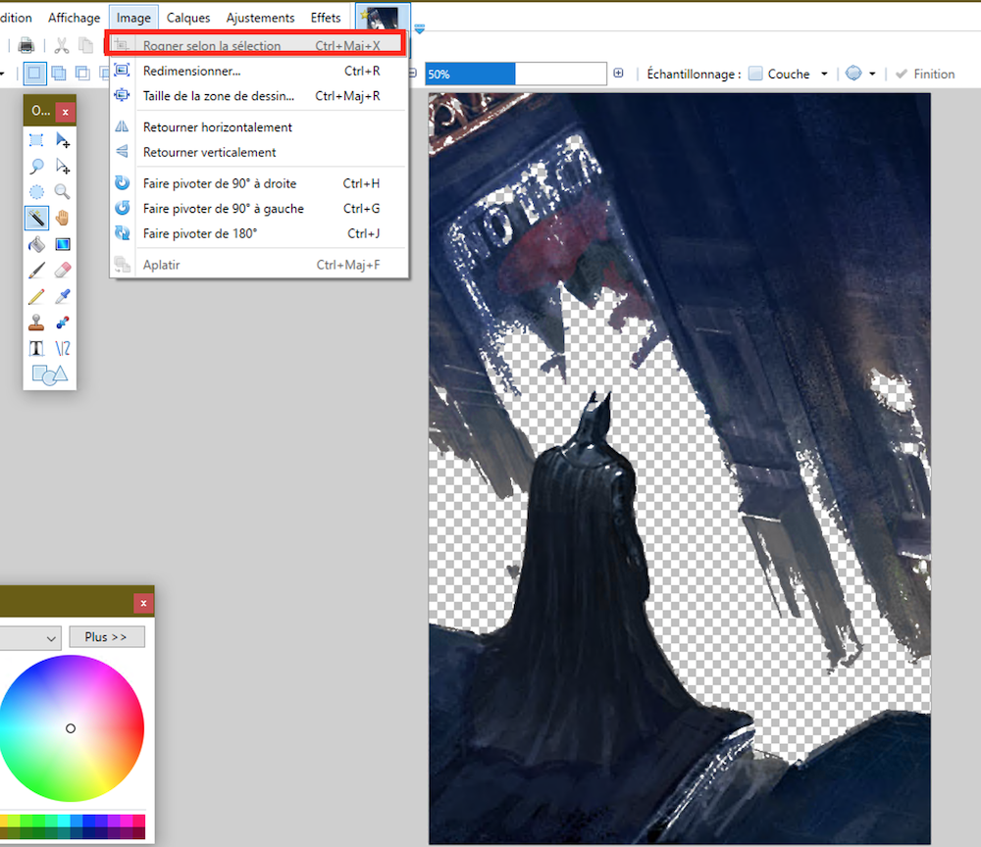Select the Rectangle Select tool
Image resolution: width=981 pixels, height=847 pixels.
36,140
